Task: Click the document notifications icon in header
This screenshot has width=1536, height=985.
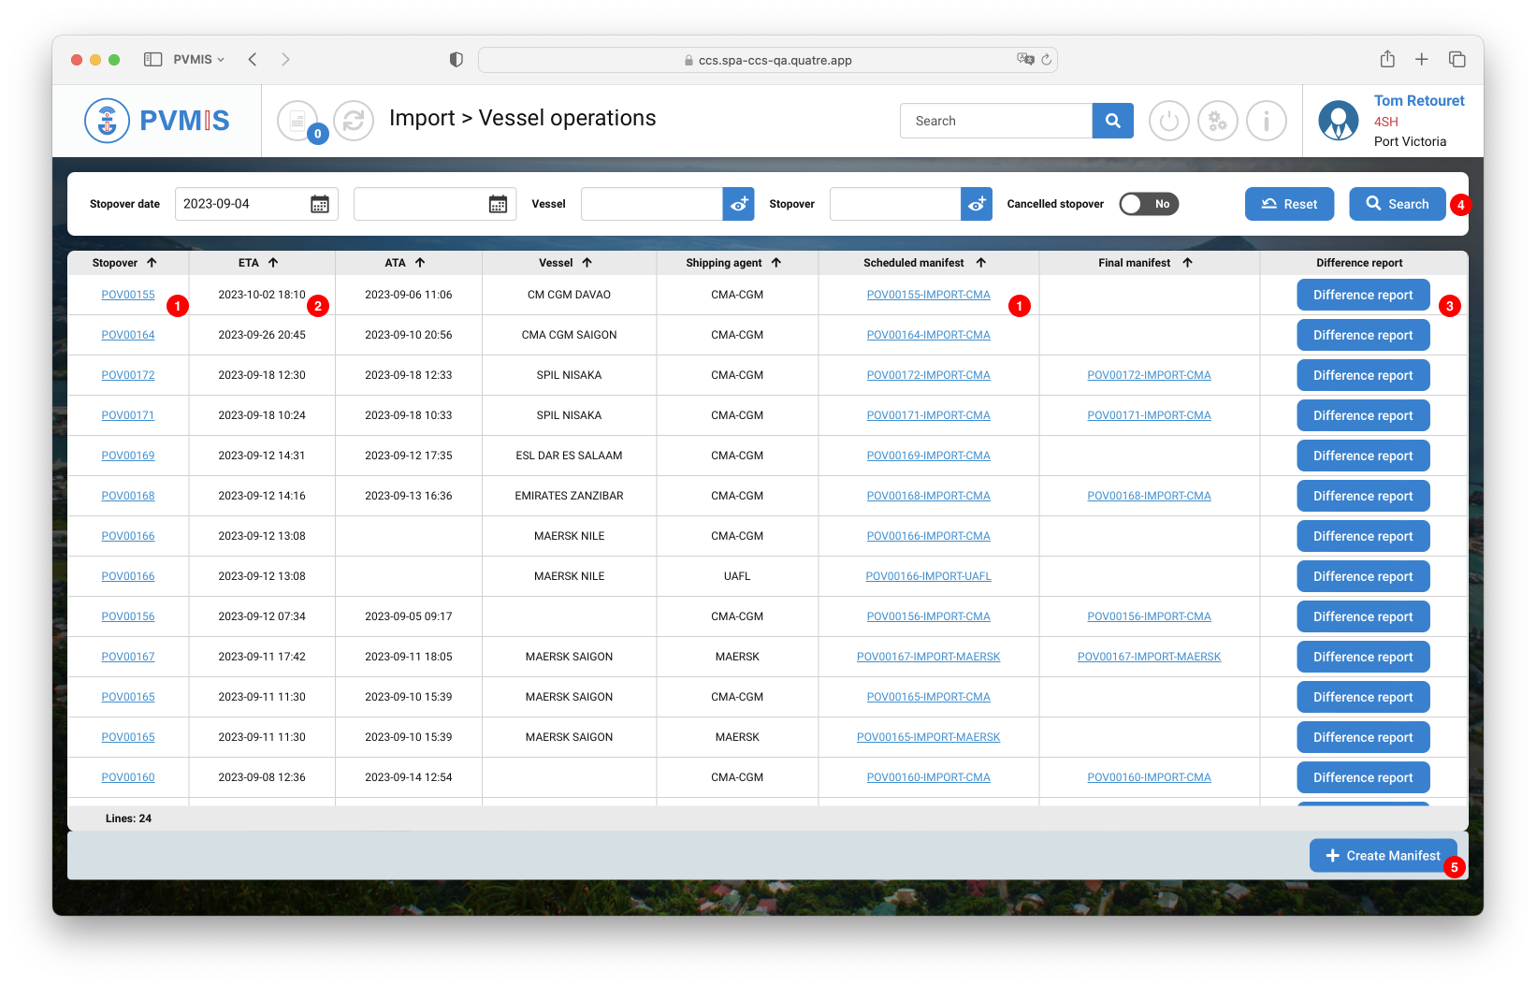Action: [x=297, y=121]
